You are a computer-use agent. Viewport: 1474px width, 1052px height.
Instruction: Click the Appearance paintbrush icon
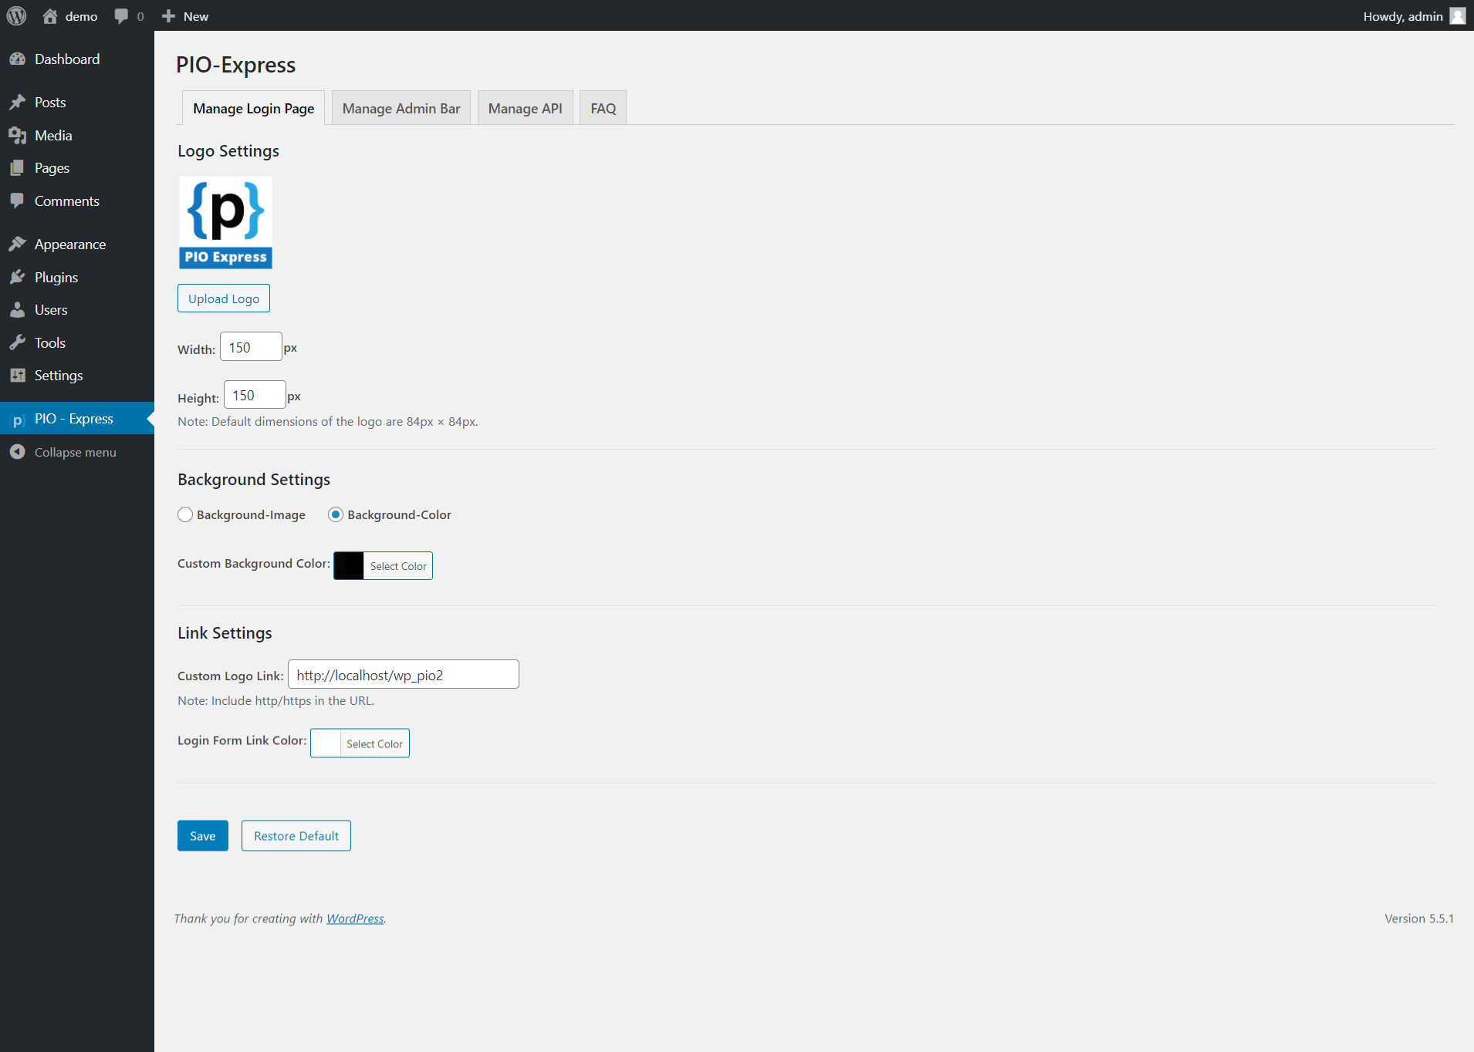tap(17, 244)
